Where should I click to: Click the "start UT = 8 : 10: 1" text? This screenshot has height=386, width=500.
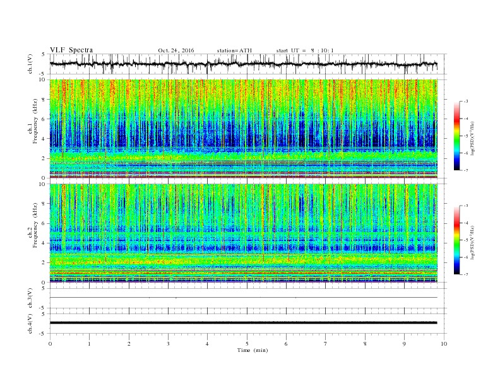point(305,50)
